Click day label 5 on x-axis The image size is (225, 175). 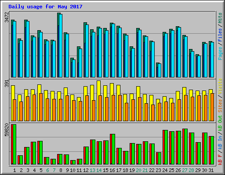click(41, 170)
